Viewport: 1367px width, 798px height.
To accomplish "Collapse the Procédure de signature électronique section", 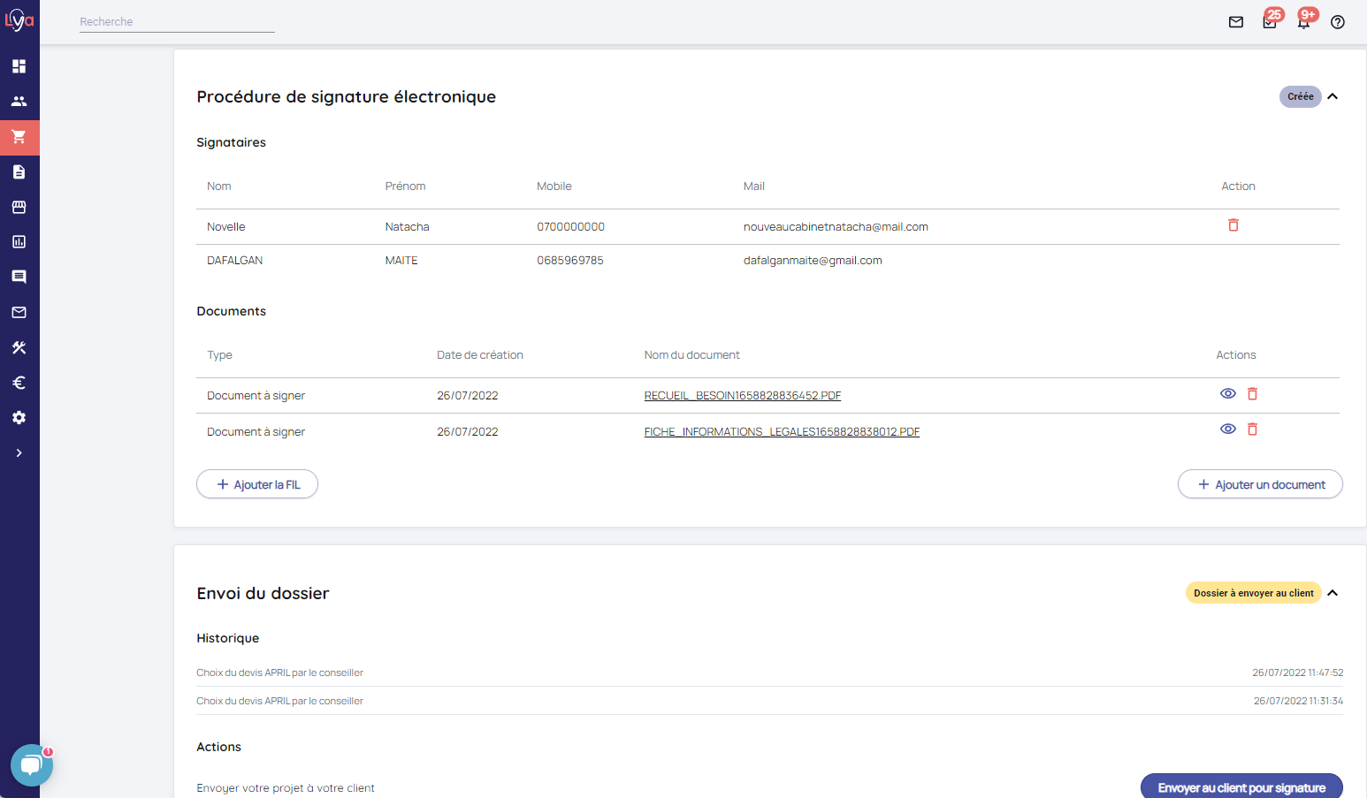I will [1333, 96].
